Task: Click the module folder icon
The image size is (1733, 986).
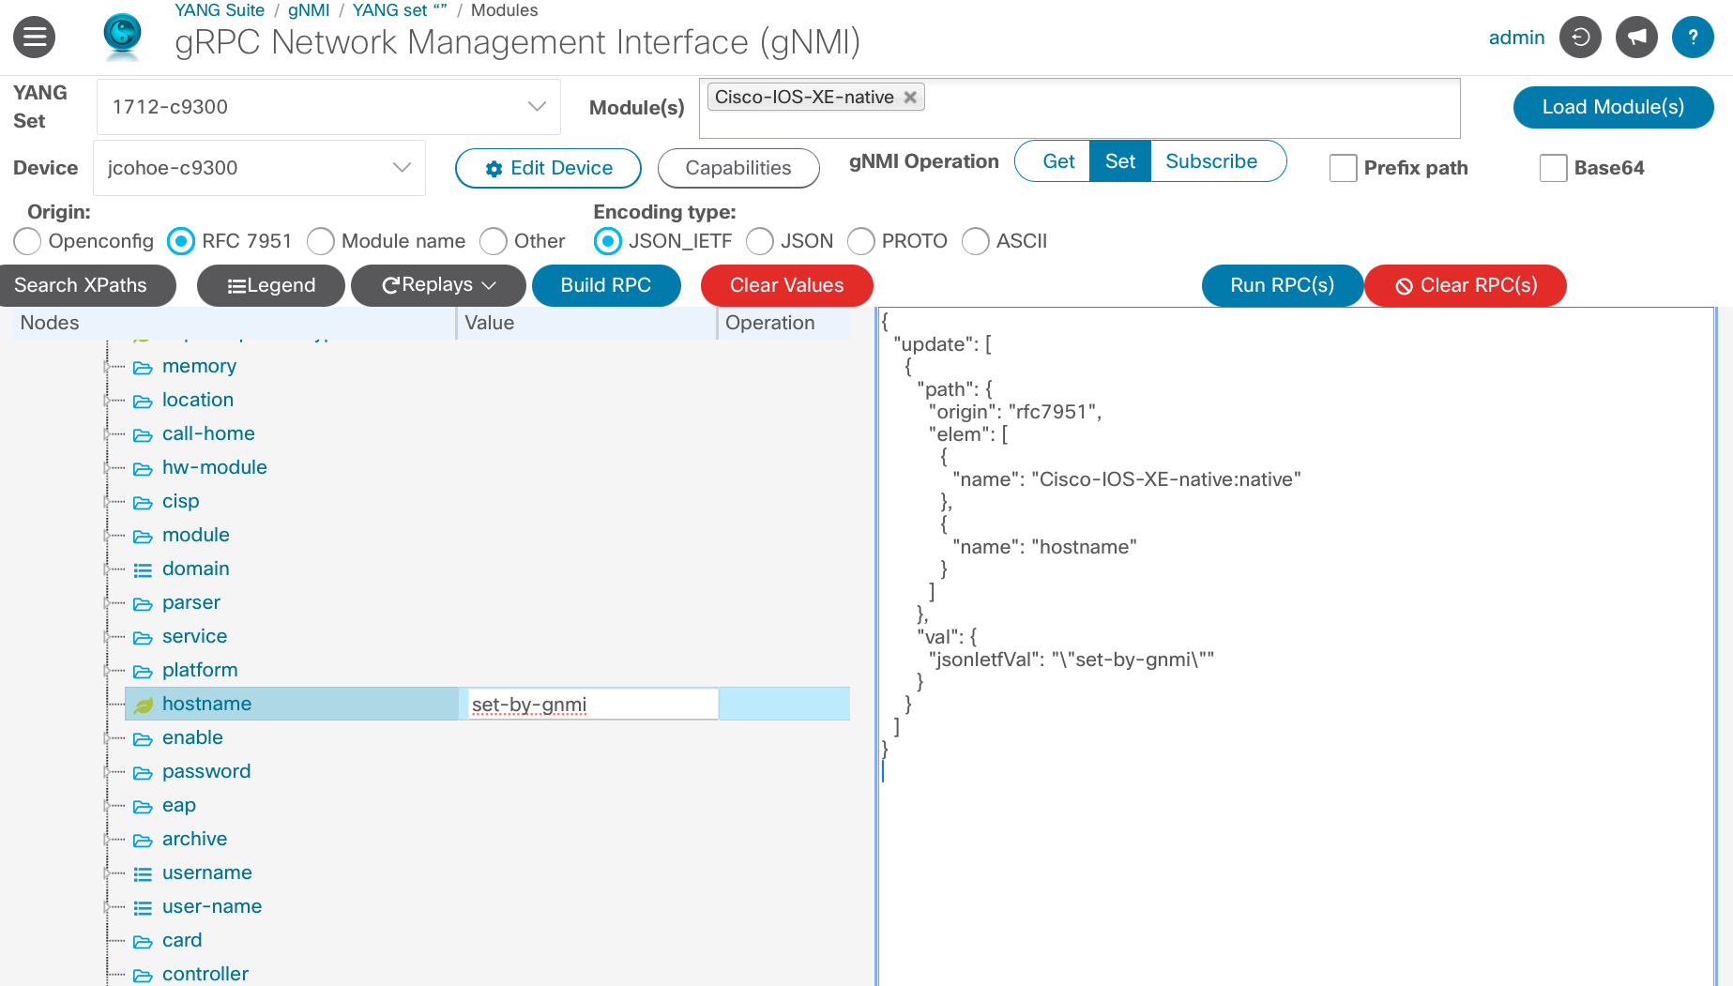Action: pyautogui.click(x=143, y=536)
